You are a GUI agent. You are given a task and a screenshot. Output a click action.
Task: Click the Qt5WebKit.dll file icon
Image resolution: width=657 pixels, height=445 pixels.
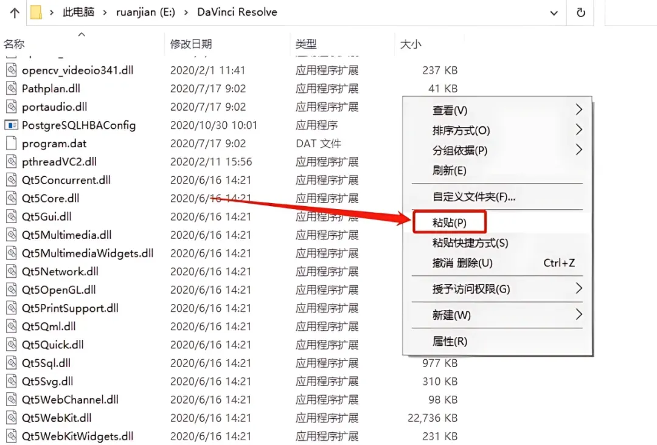[x=12, y=418]
